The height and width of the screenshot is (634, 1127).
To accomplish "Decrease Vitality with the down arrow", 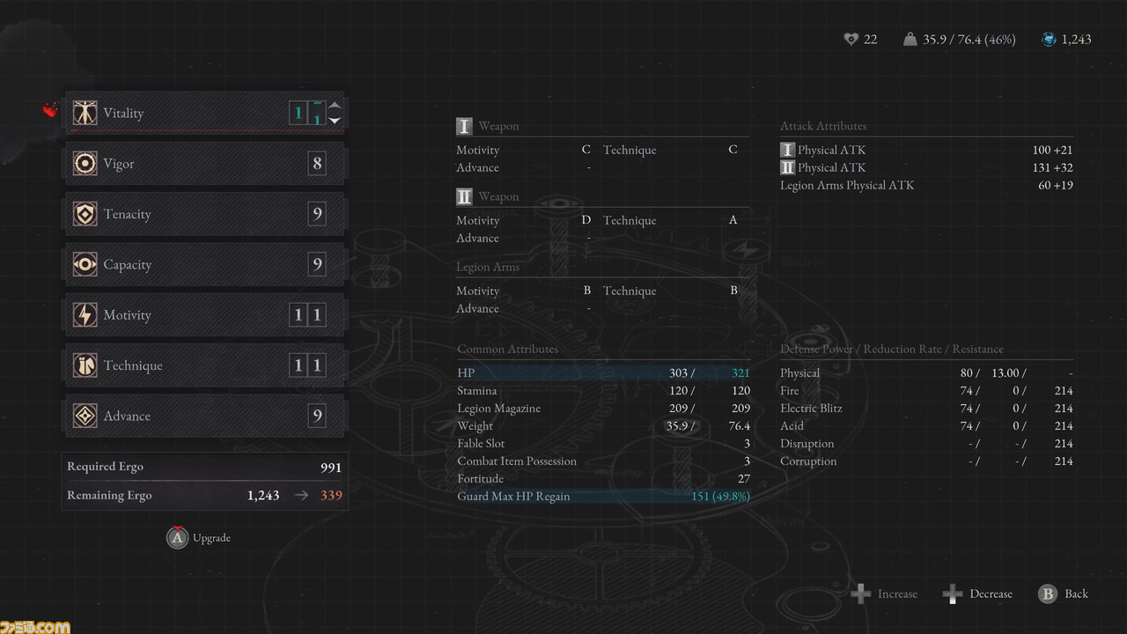I will [335, 121].
